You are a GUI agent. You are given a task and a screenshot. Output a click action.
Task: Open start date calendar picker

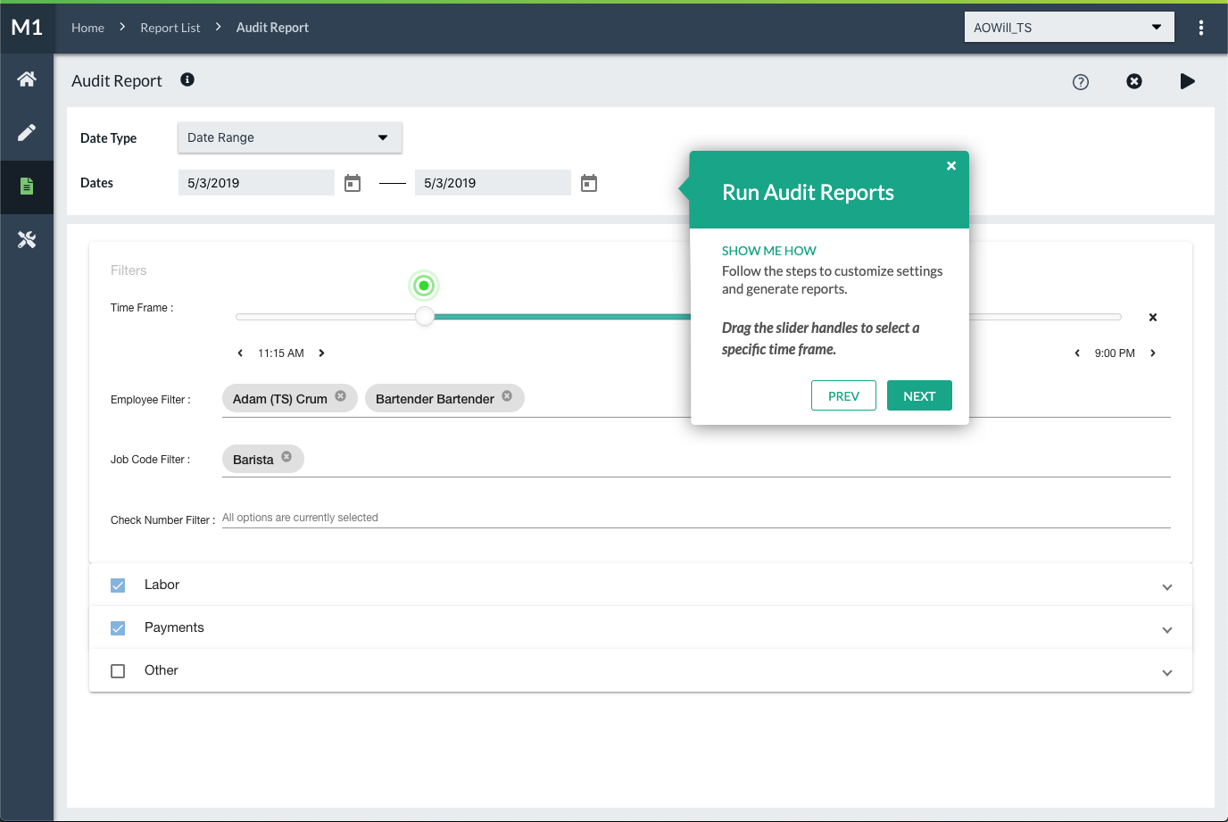click(x=353, y=183)
